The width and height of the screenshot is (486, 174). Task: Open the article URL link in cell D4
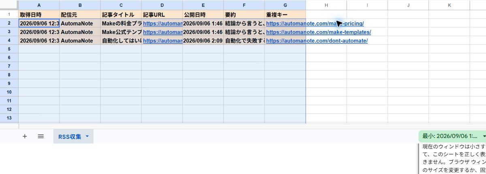point(162,41)
